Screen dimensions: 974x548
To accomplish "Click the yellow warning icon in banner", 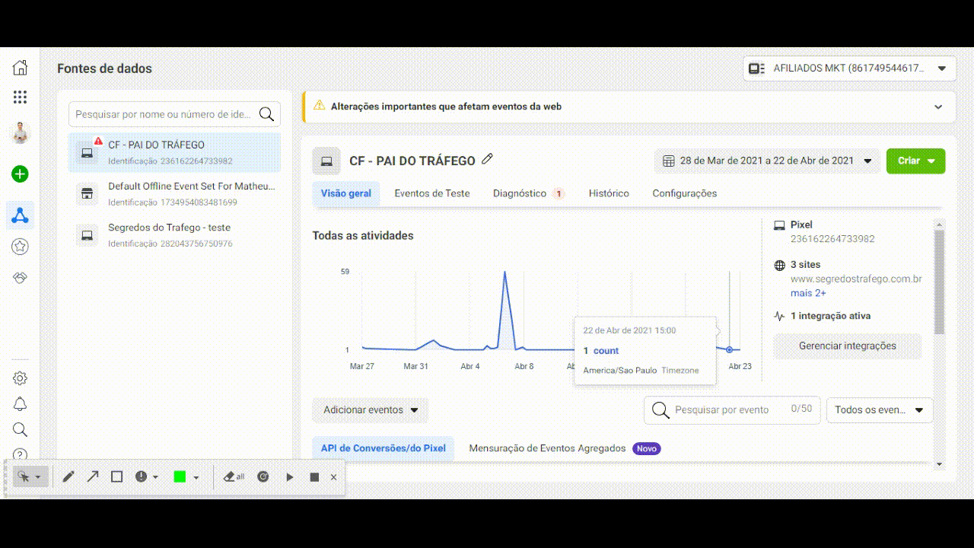I will (x=319, y=106).
